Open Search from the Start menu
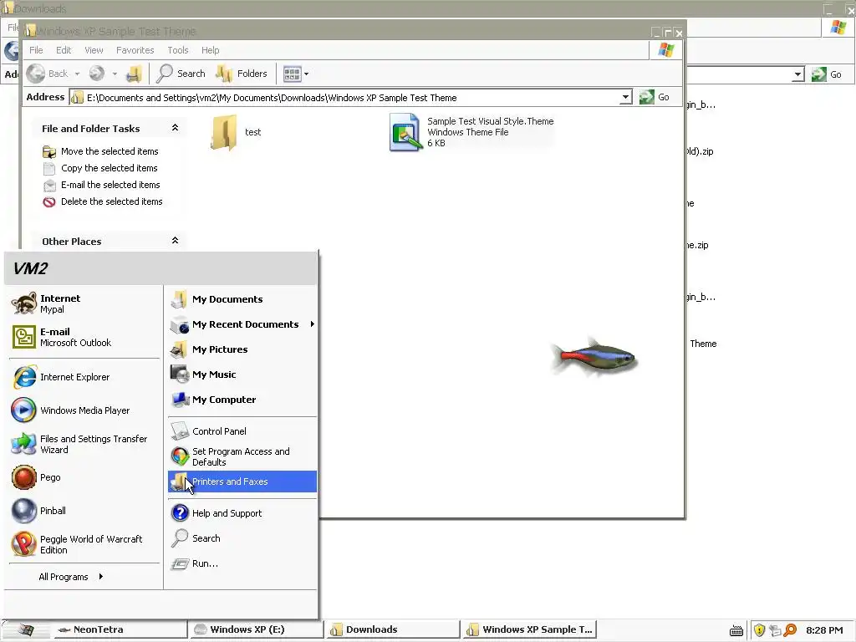856x642 pixels. point(242,538)
